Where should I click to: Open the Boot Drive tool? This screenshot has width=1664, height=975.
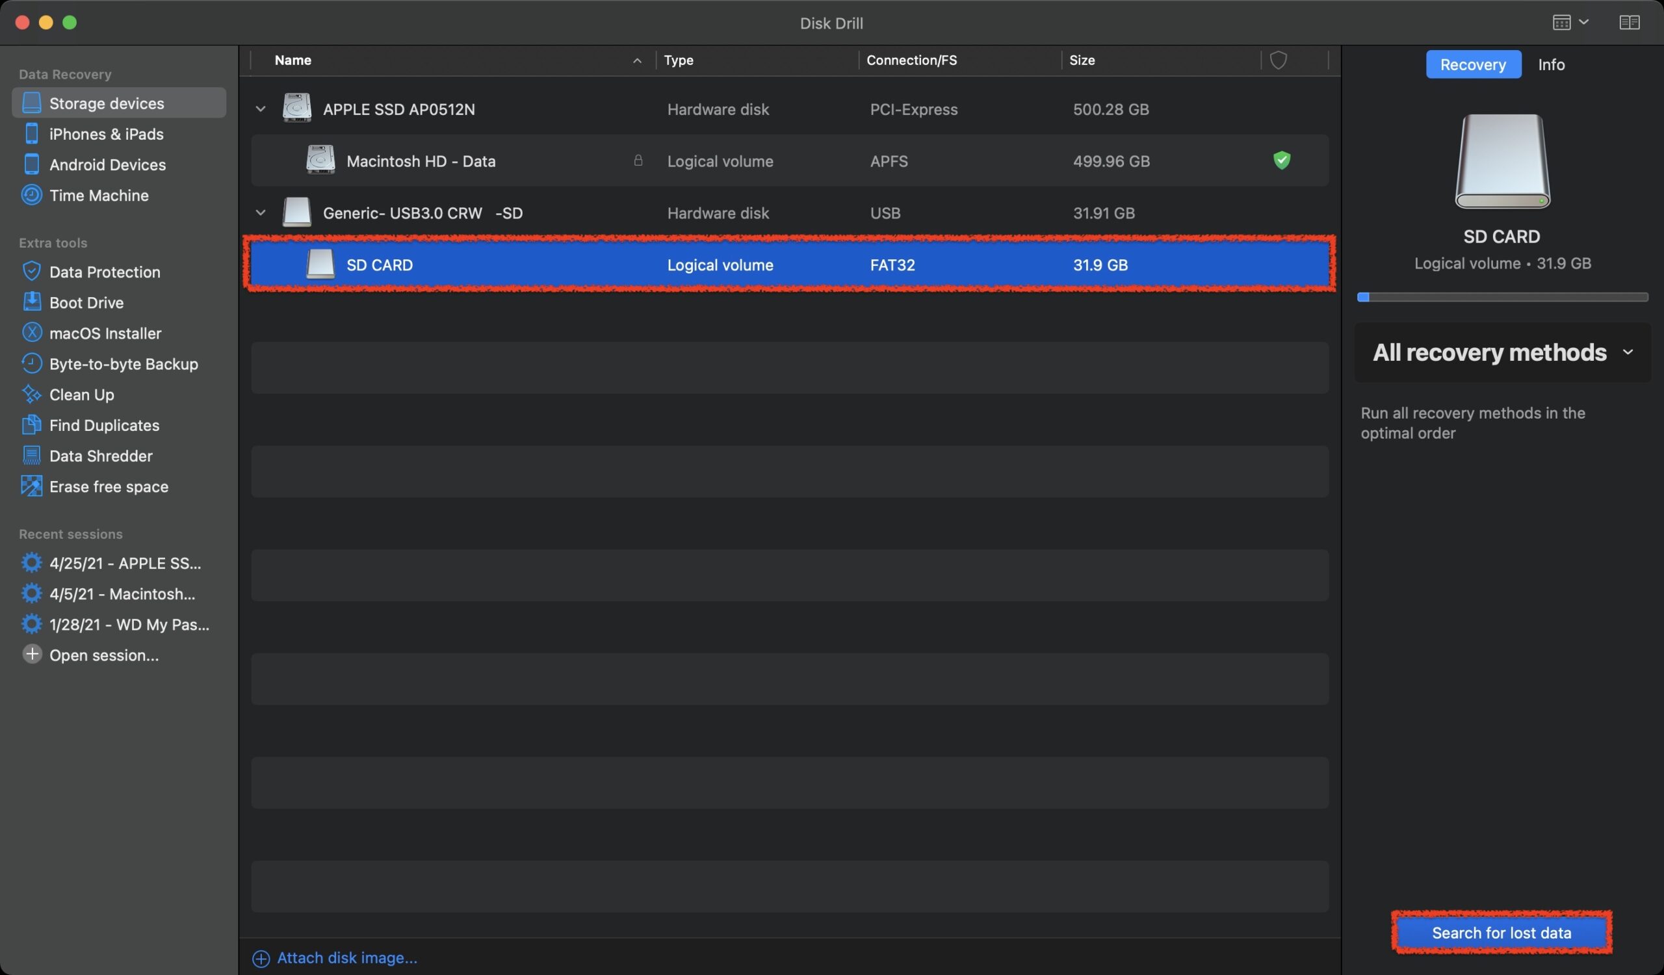[x=86, y=302]
